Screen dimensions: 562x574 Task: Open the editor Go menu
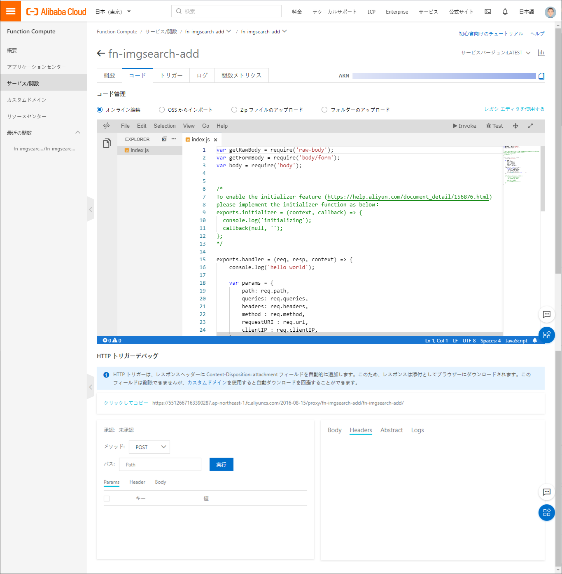205,126
